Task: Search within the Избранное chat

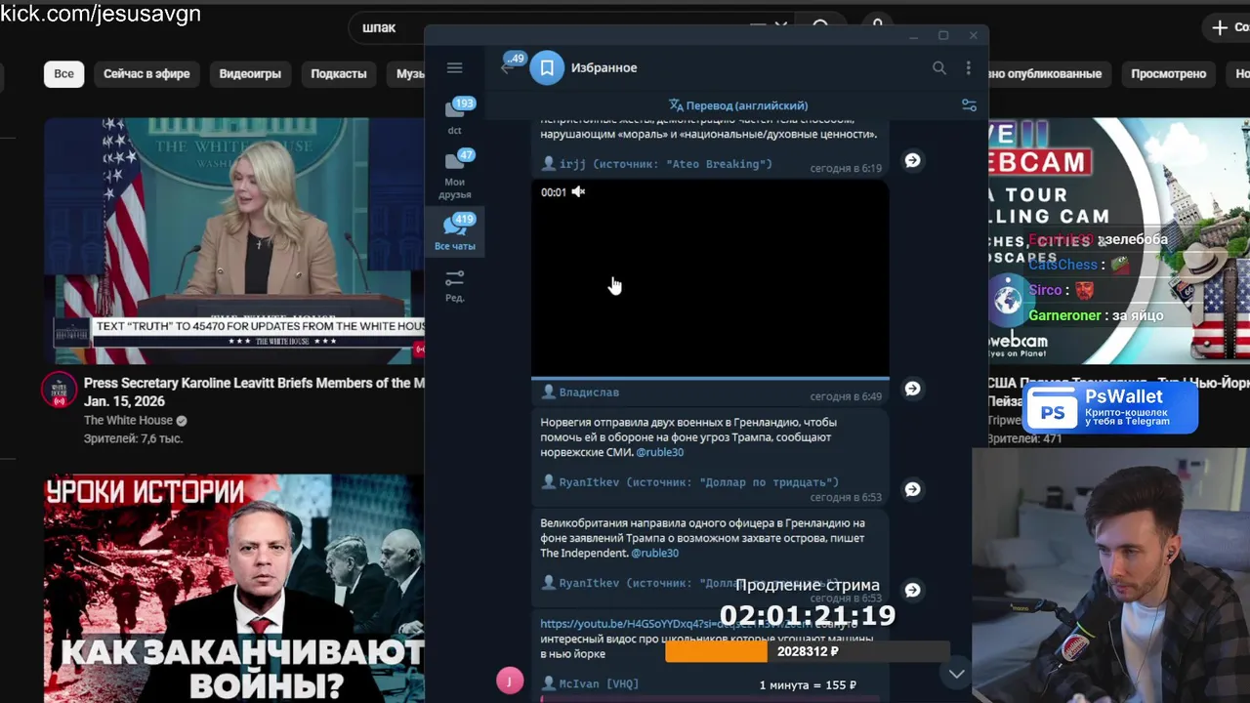Action: [x=938, y=67]
